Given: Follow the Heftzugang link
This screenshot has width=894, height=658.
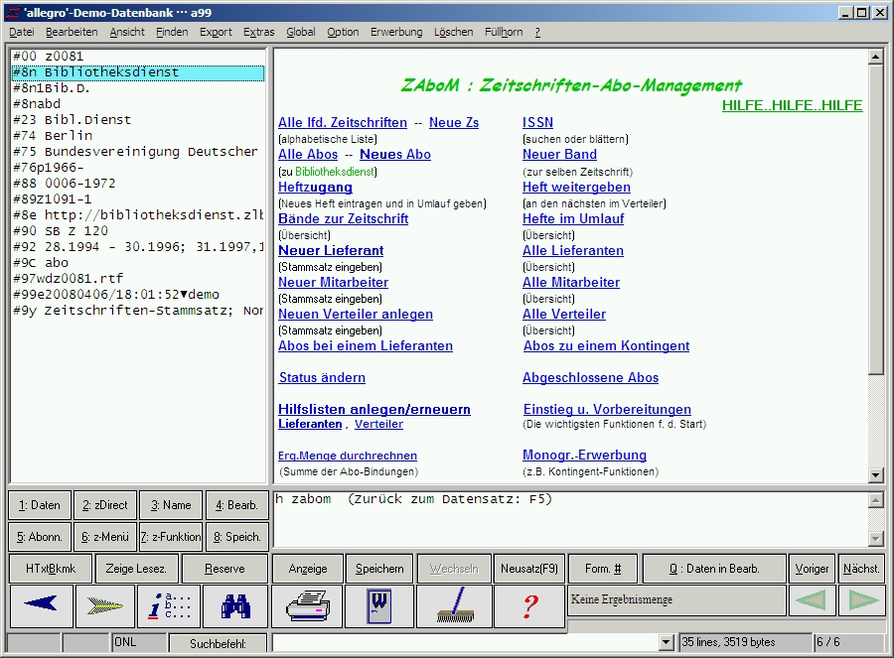Looking at the screenshot, I should point(315,187).
